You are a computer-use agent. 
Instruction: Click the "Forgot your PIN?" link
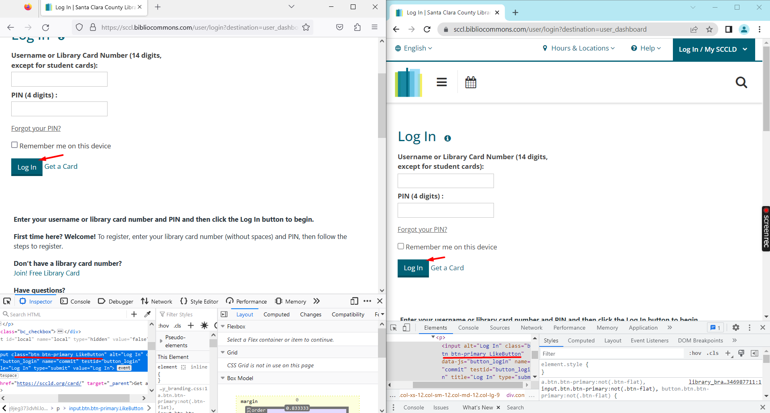[36, 128]
